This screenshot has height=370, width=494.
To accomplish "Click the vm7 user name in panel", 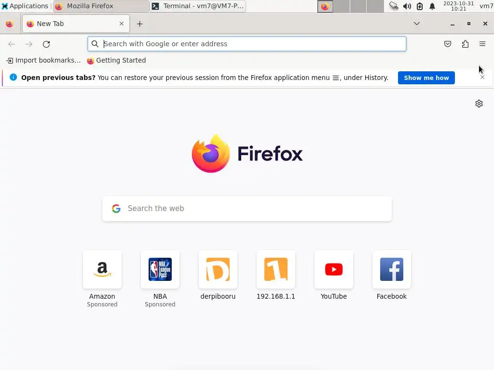I will 486,6.
